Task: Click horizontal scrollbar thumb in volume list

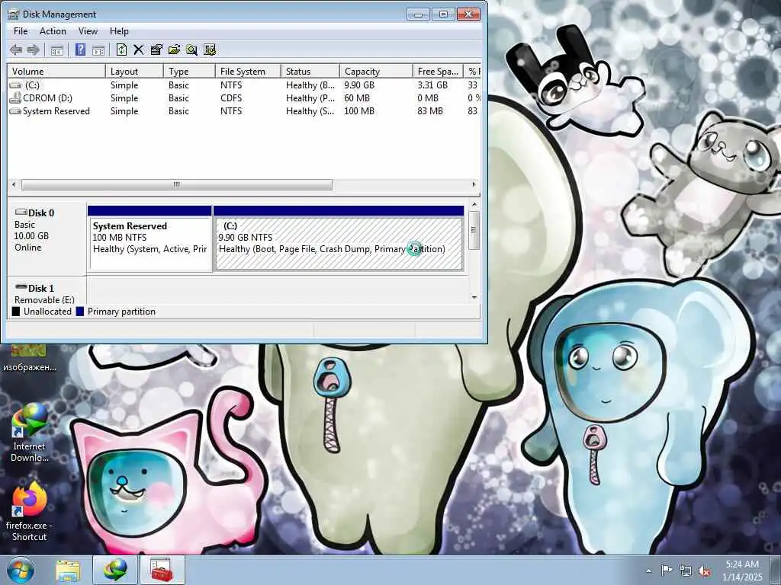Action: click(x=176, y=184)
